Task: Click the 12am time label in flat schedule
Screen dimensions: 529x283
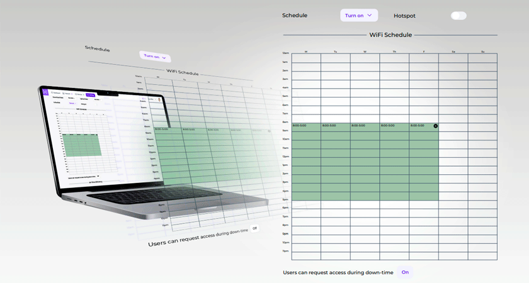Action: tap(285, 53)
